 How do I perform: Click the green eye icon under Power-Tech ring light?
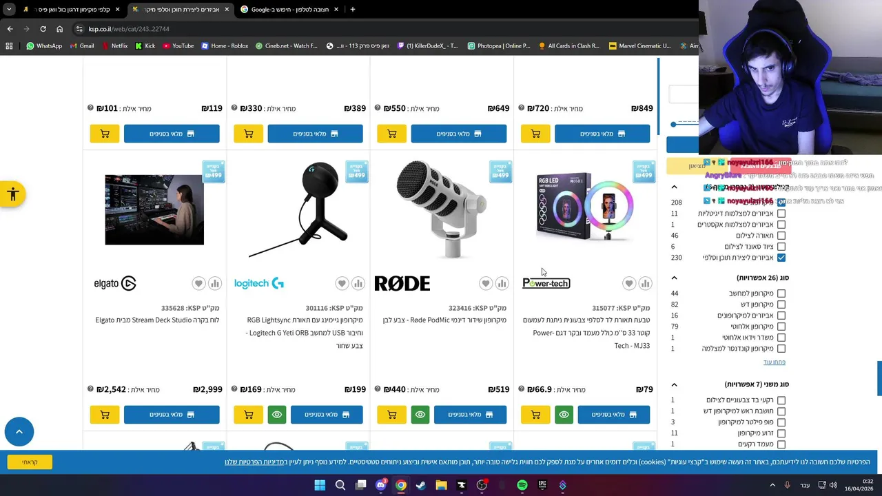click(564, 415)
